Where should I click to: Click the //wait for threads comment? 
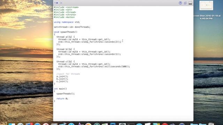tap(68, 74)
